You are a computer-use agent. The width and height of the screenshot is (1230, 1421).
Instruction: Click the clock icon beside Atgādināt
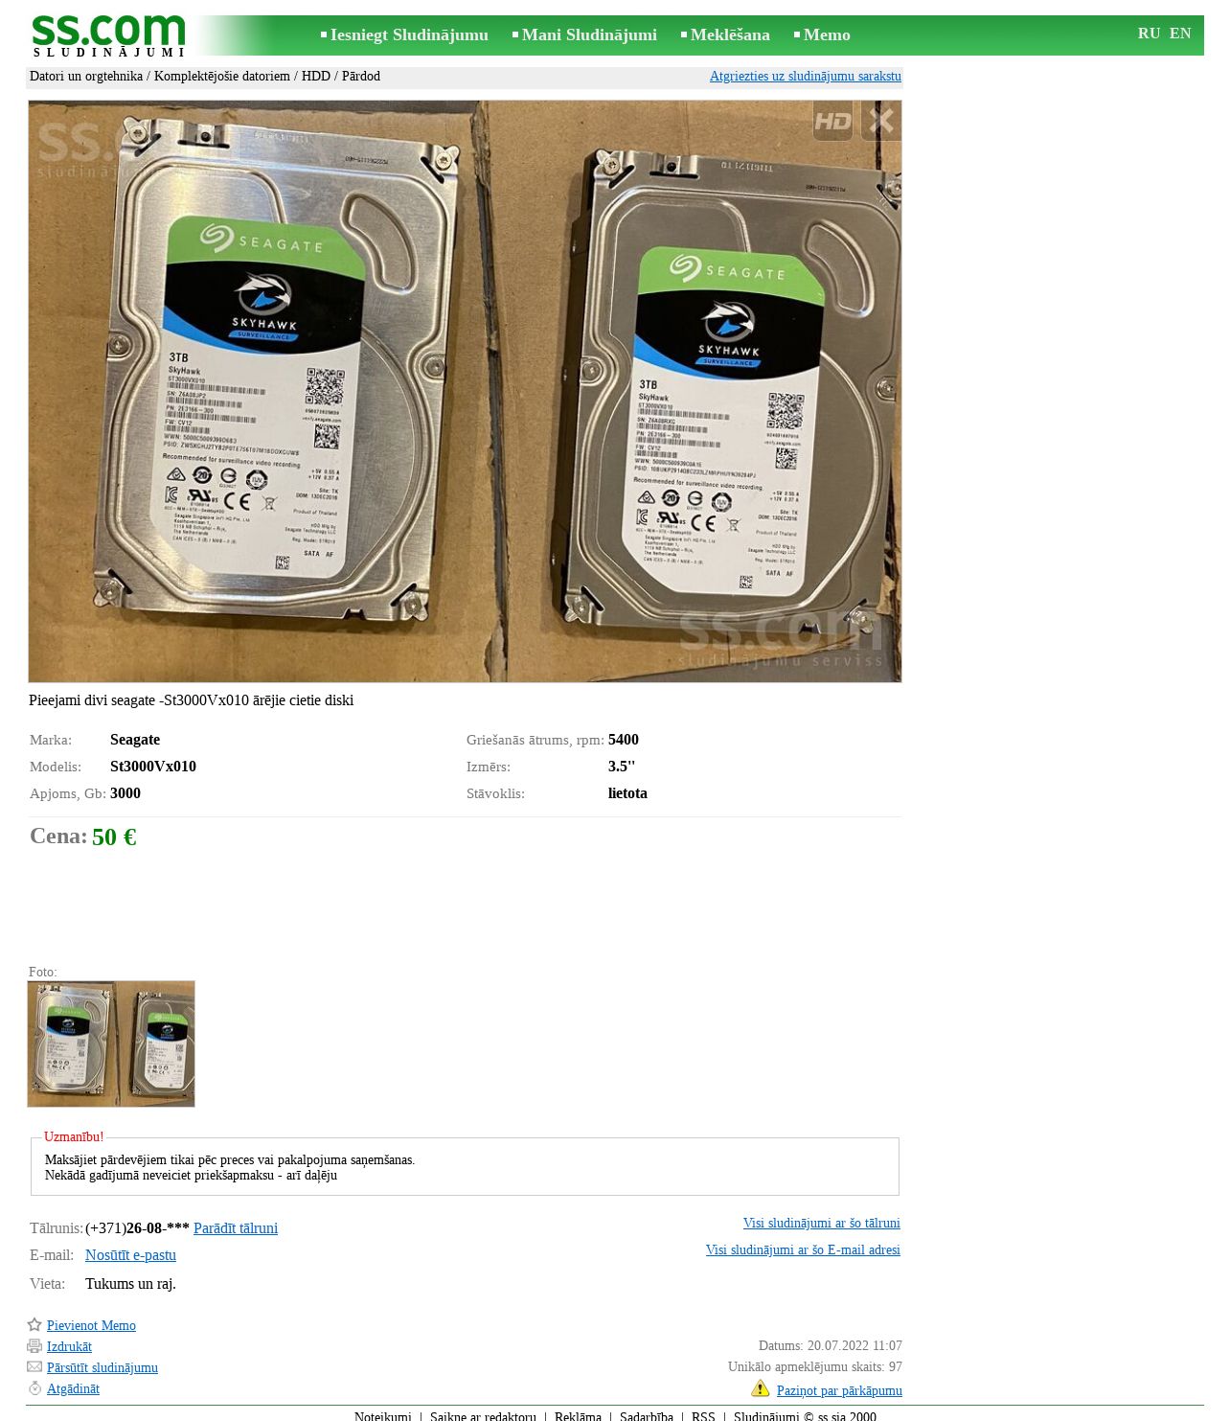[x=34, y=1388]
